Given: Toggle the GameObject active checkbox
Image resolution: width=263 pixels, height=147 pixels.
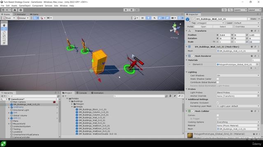Looking at the screenshot, I should click(x=194, y=19).
